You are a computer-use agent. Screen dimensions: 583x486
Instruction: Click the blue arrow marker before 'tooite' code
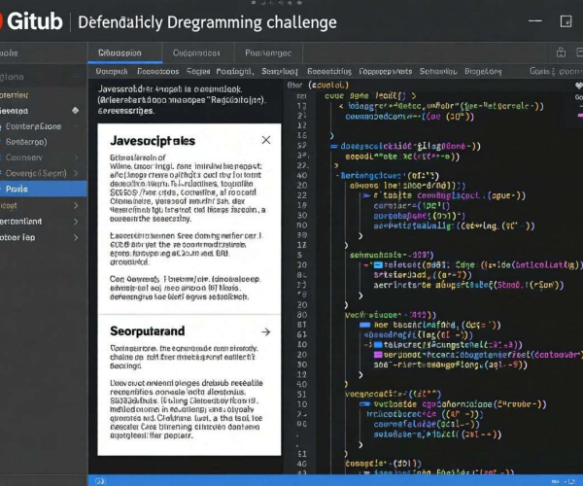(366, 195)
